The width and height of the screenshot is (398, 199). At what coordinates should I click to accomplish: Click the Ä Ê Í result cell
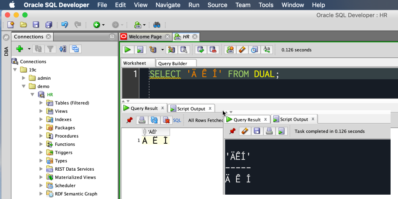pos(155,140)
